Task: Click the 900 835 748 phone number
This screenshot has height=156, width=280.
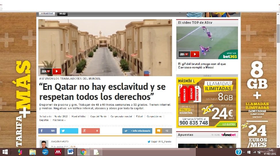Action: [x=194, y=123]
